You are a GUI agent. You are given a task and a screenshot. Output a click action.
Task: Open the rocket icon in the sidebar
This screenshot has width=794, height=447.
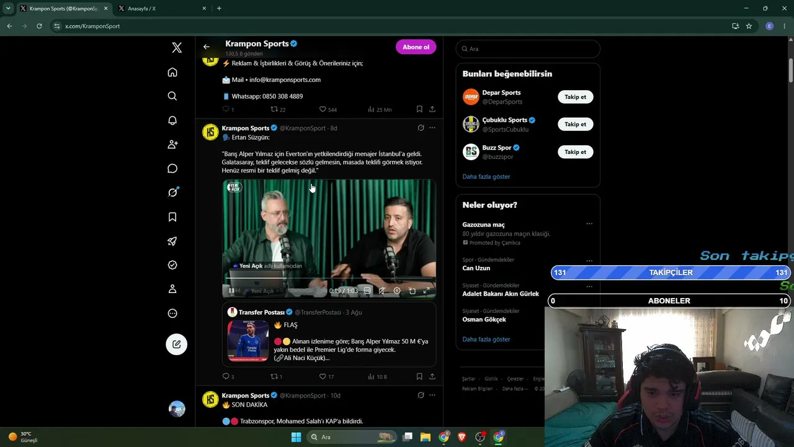(172, 241)
